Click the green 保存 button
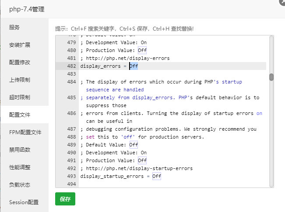 [x=65, y=199]
